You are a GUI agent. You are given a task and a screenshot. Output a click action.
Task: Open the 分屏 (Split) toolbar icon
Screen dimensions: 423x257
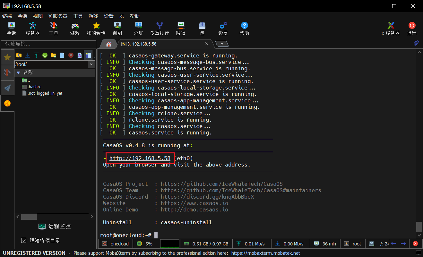click(138, 29)
